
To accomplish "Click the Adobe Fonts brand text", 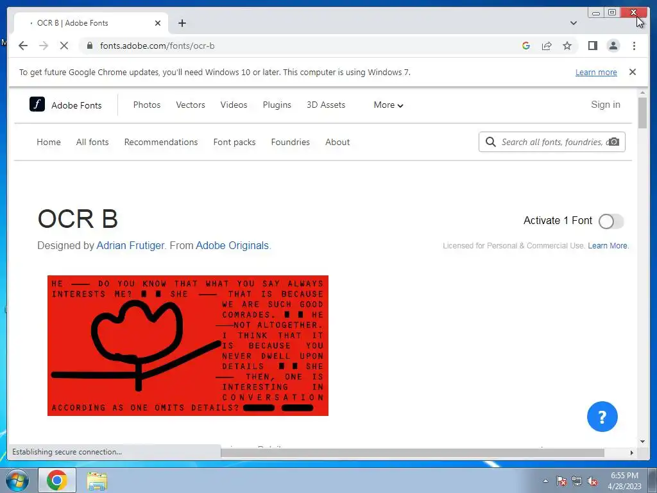I will [76, 105].
